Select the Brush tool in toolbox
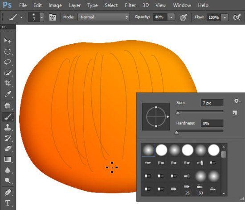245x210 pixels. pos(8,117)
